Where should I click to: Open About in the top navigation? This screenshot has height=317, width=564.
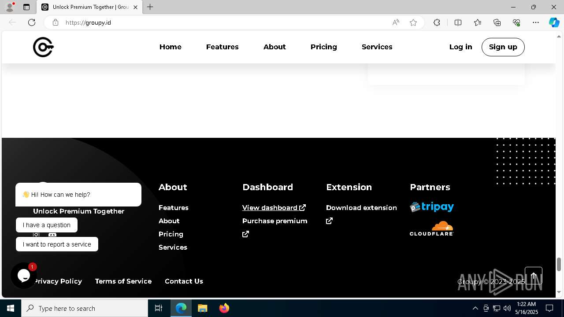[275, 47]
